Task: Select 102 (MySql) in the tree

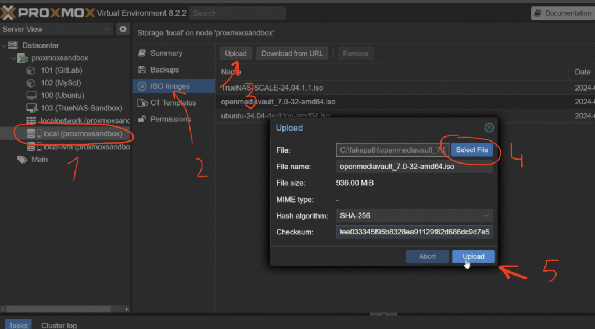Action: [x=60, y=83]
